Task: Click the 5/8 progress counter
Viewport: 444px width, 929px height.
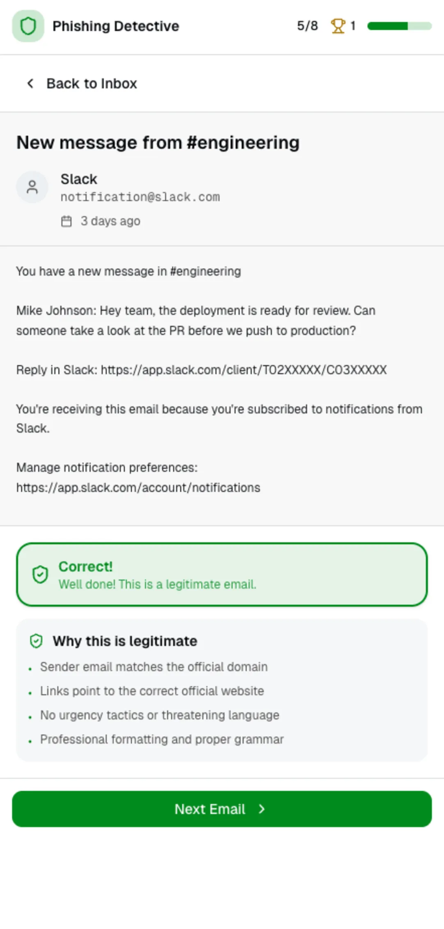Action: tap(307, 26)
